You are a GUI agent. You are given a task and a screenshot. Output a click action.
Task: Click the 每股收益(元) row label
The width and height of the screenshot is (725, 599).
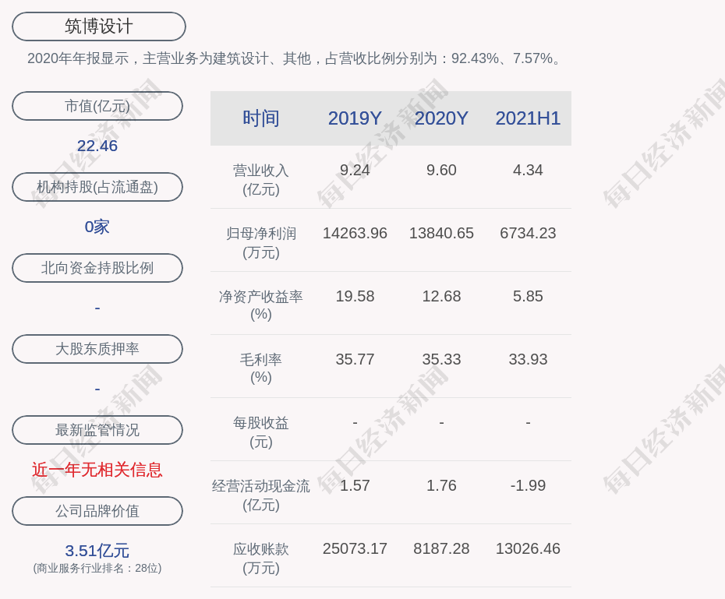(x=261, y=432)
